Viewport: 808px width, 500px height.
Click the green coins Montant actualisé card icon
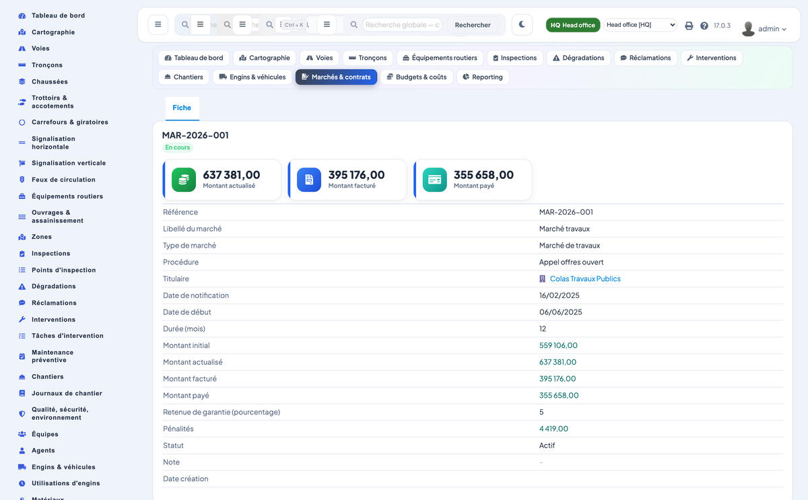pos(184,180)
